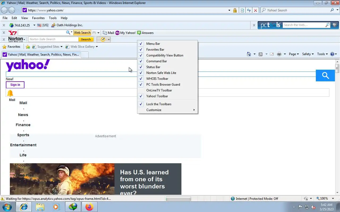Expand Suggested Sites dropdown
Screen dimensions: 340x212
pos(61,47)
